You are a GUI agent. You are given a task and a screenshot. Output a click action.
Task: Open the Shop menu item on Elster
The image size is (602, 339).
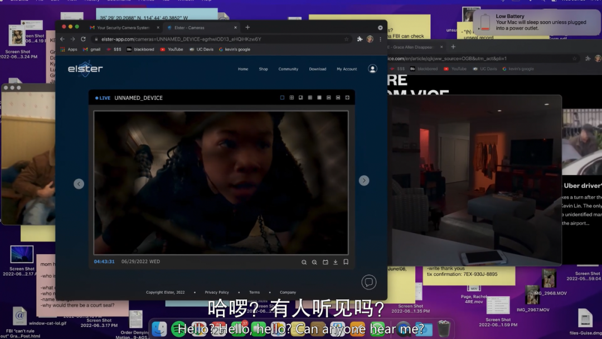(263, 69)
